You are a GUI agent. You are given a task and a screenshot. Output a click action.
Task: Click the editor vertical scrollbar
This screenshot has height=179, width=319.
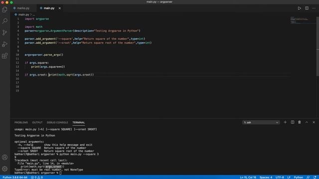[318, 47]
